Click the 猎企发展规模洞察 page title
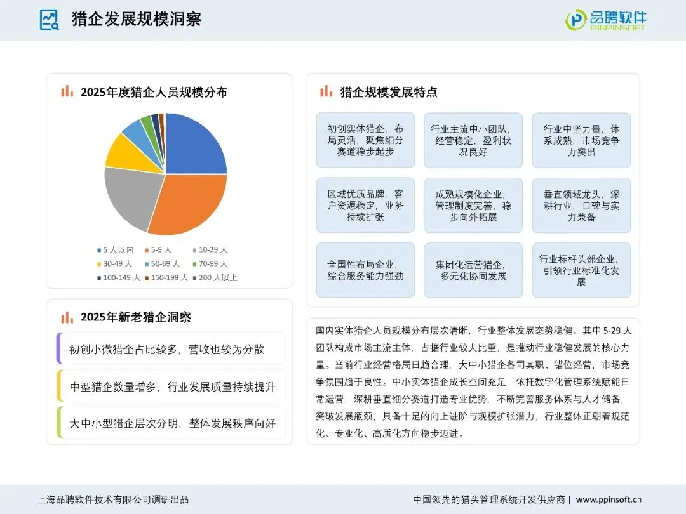 click(x=137, y=19)
